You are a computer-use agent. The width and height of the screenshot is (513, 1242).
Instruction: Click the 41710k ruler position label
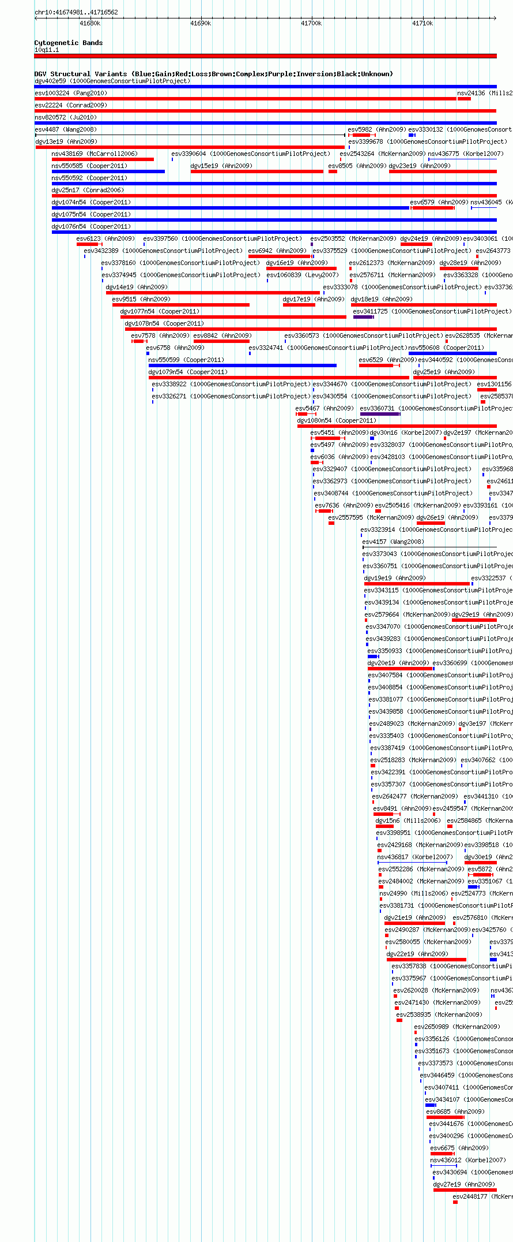pos(423,23)
